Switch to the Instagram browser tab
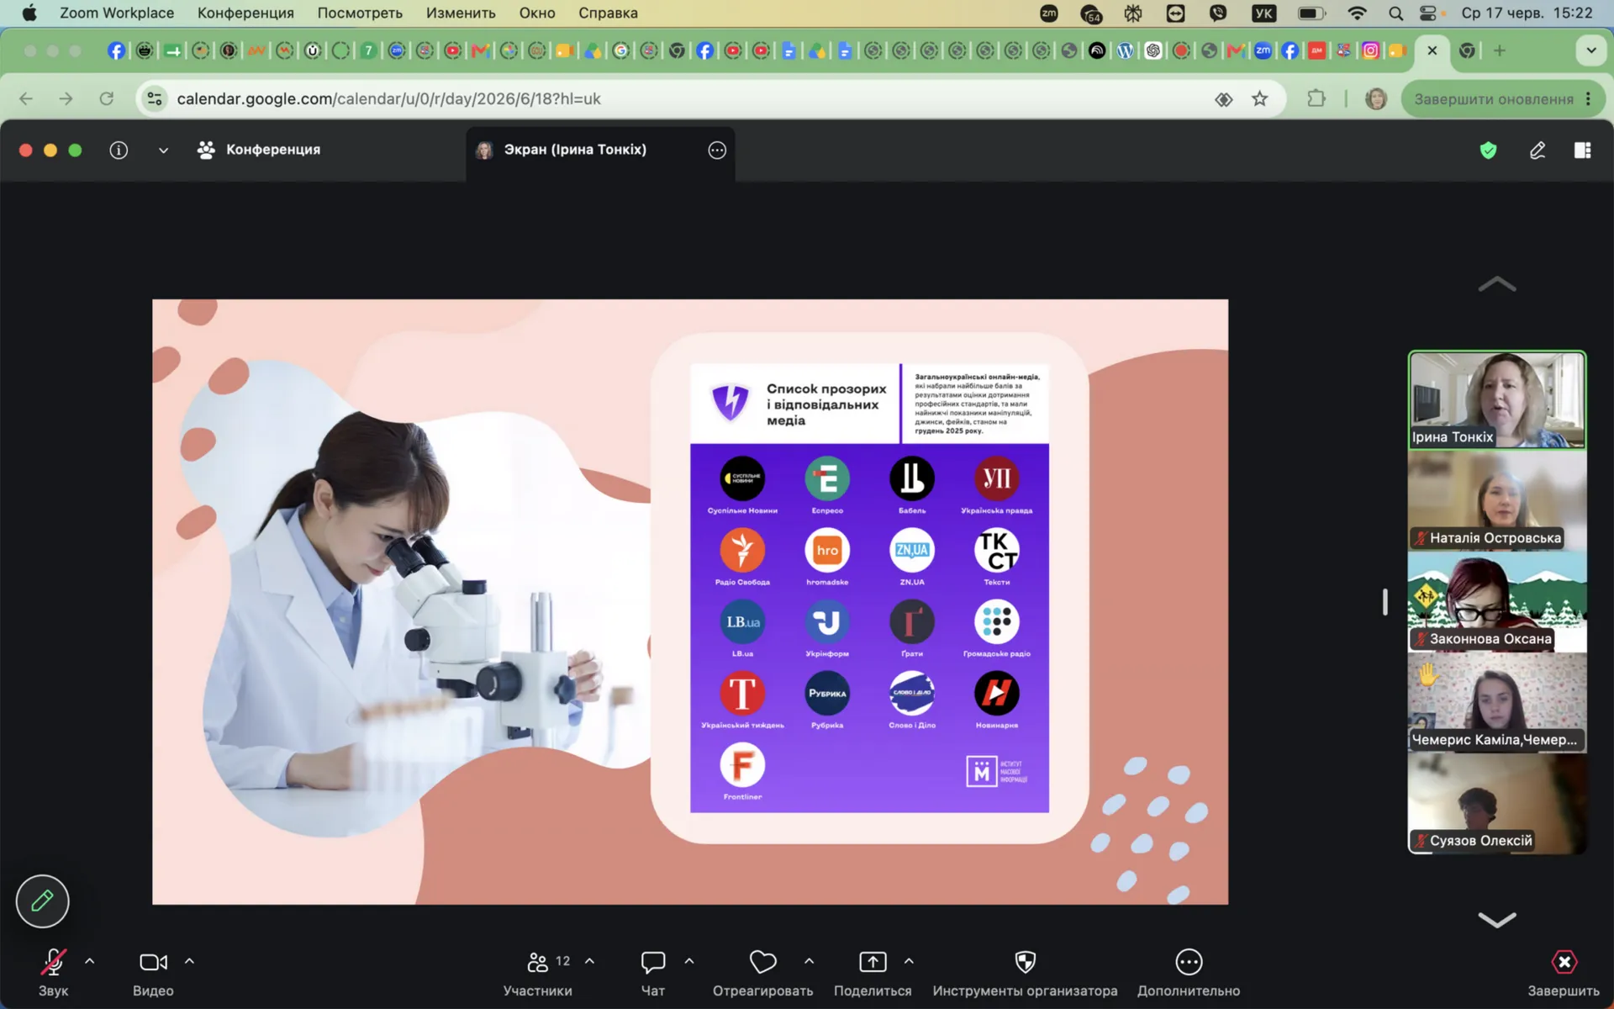 (1371, 50)
